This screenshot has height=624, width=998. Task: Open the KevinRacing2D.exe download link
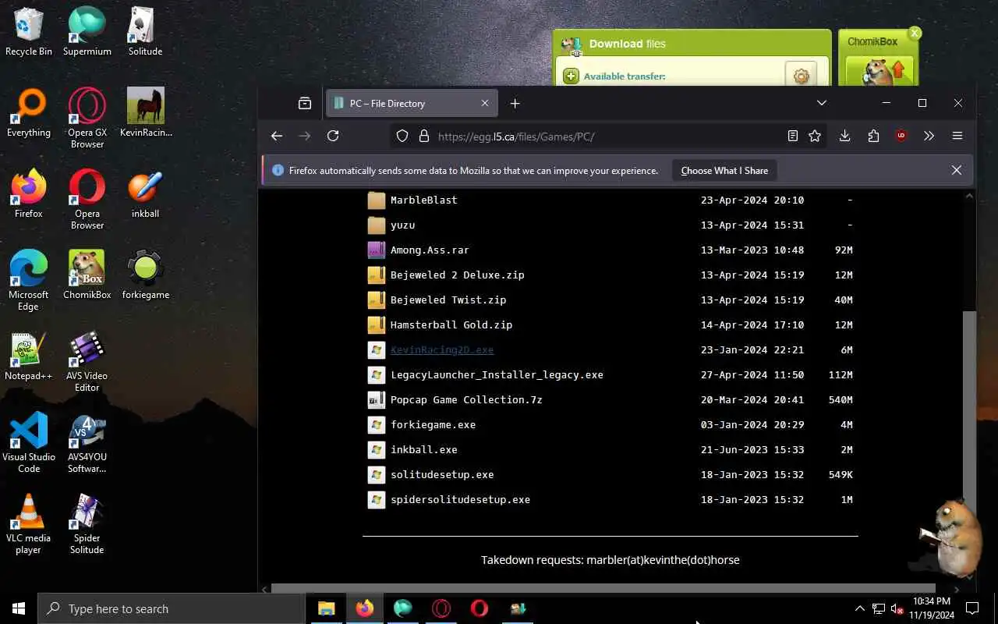[x=442, y=349]
